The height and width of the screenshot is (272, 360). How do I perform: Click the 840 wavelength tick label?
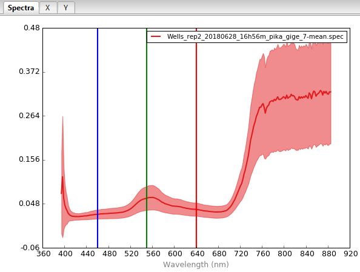click(307, 254)
